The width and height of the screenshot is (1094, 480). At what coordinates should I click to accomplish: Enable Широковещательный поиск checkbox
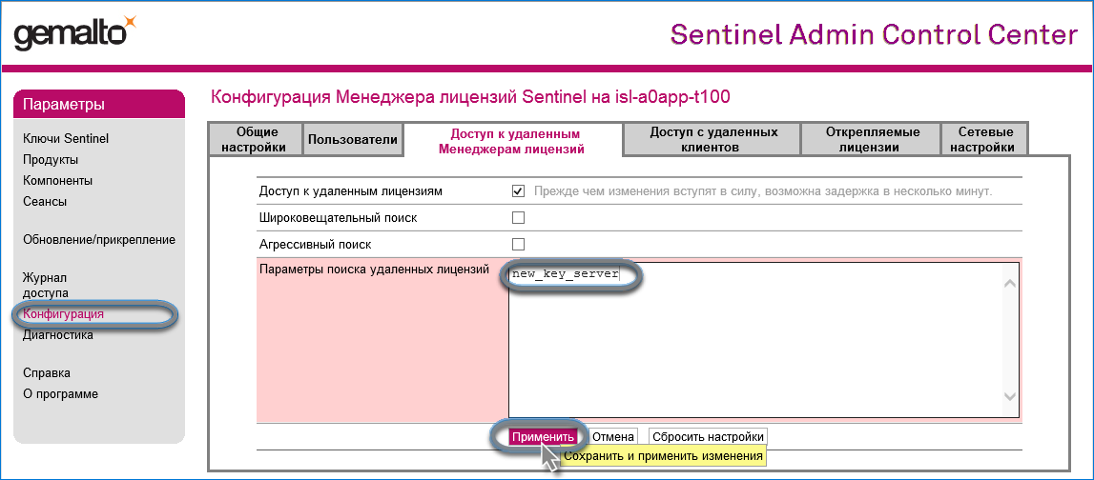pyautogui.click(x=519, y=217)
